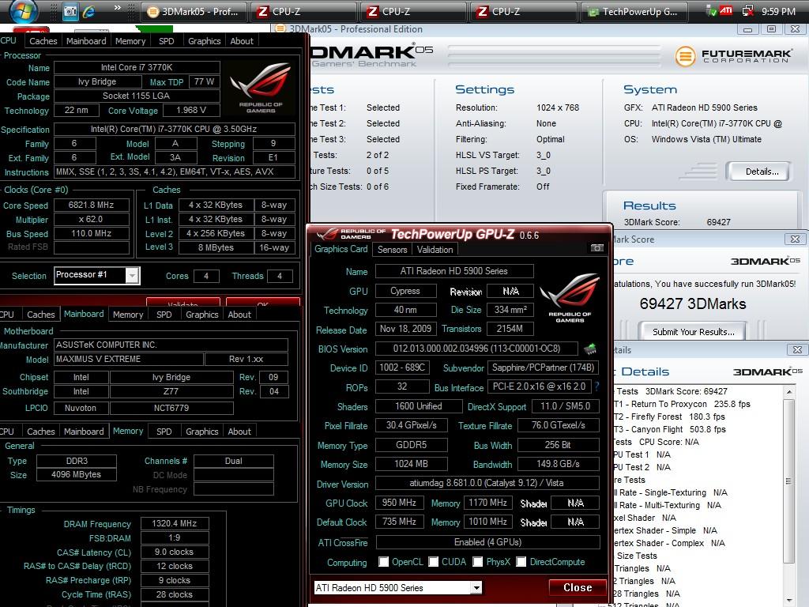Click the 9:59 PM taskbar clock

click(x=778, y=11)
